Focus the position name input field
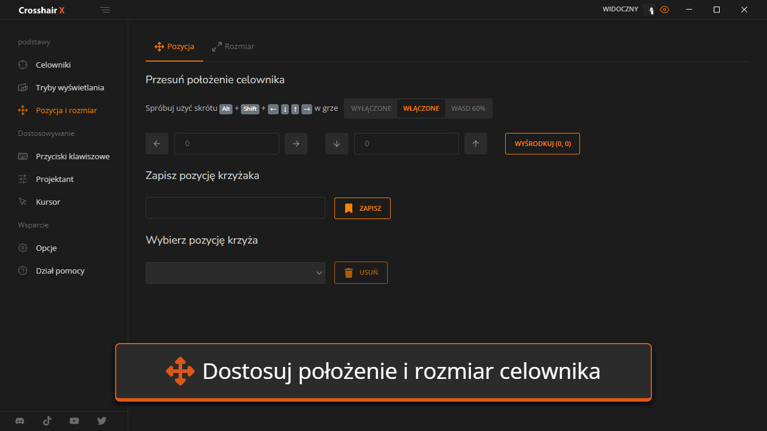Image resolution: width=767 pixels, height=431 pixels. 235,208
